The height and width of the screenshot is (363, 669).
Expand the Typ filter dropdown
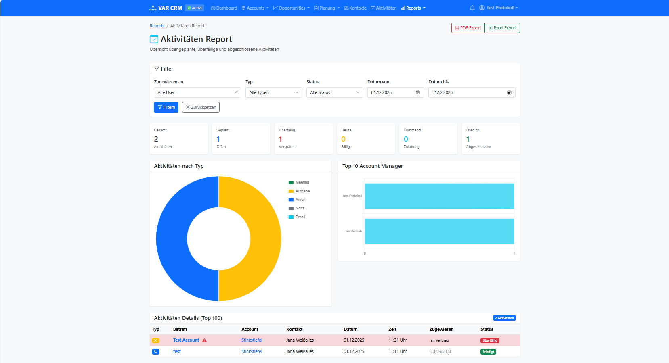point(273,93)
